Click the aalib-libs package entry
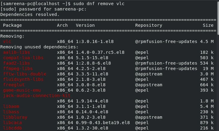The height and width of the screenshot is (131, 219). point(16,52)
